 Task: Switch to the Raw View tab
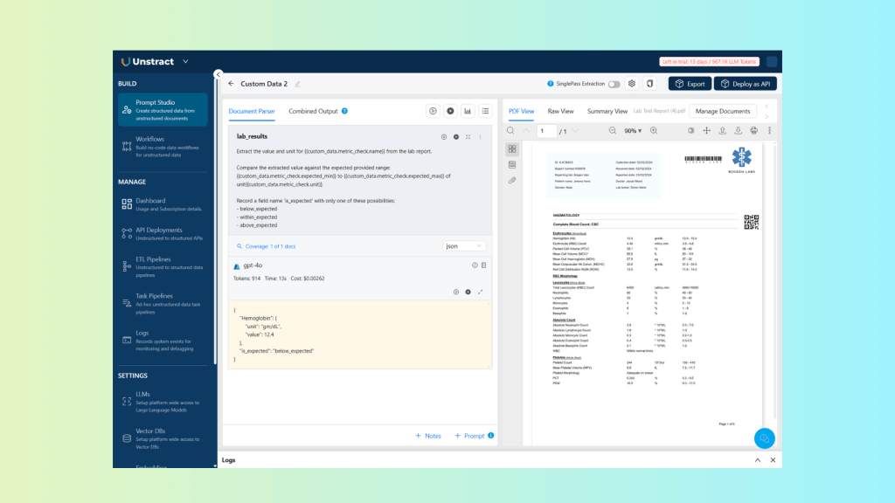559,112
